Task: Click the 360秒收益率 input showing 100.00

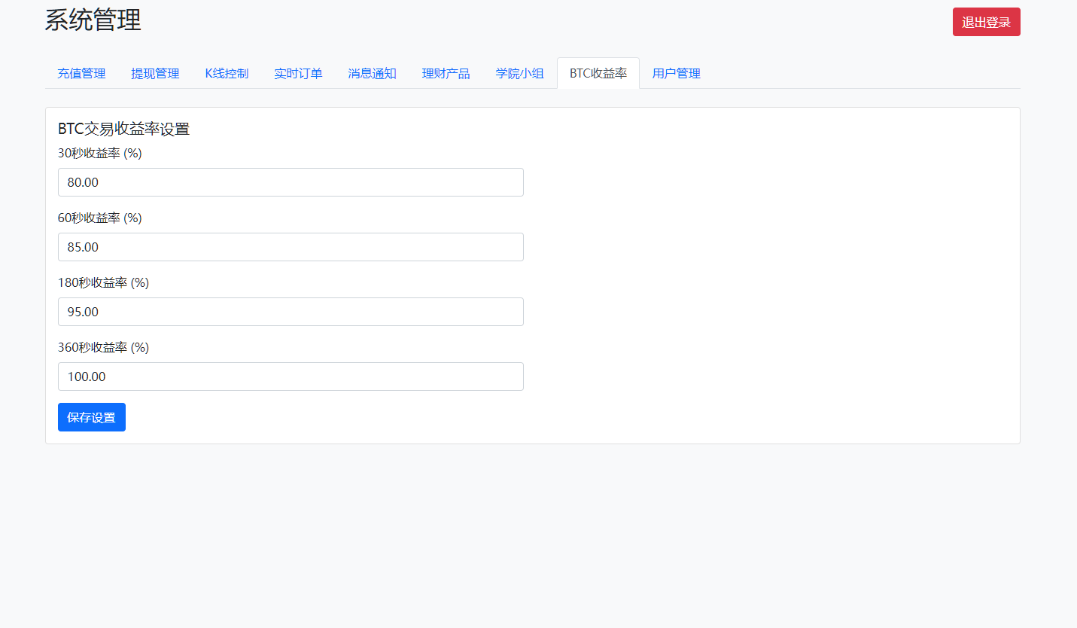Action: point(291,376)
